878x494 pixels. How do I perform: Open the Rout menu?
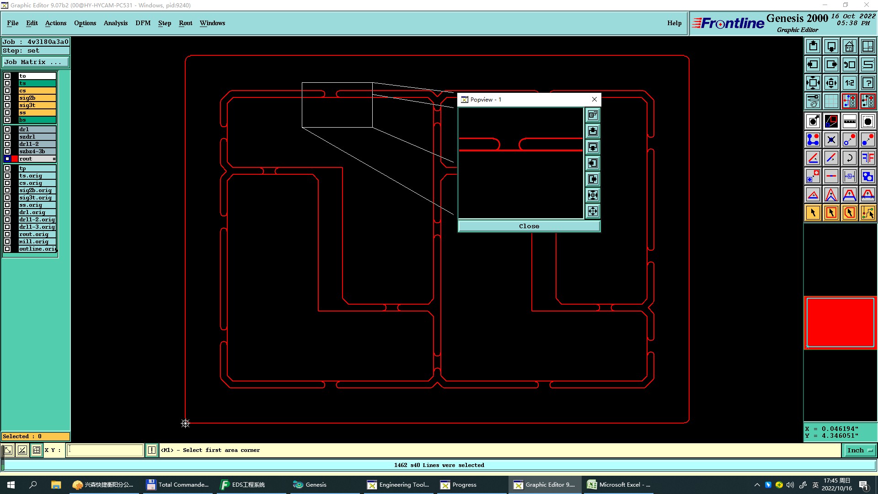pyautogui.click(x=185, y=23)
